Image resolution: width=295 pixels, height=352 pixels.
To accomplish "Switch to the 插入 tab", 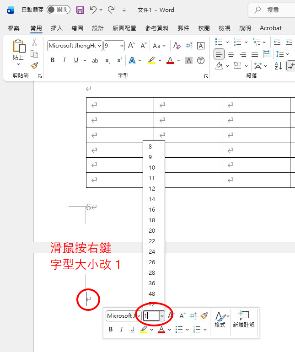I will [57, 28].
